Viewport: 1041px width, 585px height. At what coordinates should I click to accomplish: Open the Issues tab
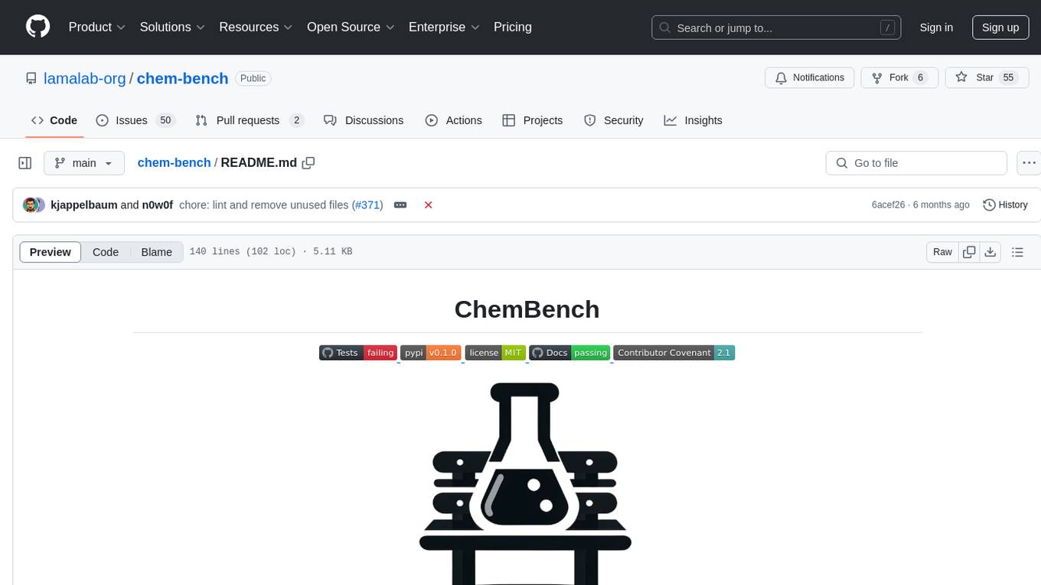click(x=135, y=120)
